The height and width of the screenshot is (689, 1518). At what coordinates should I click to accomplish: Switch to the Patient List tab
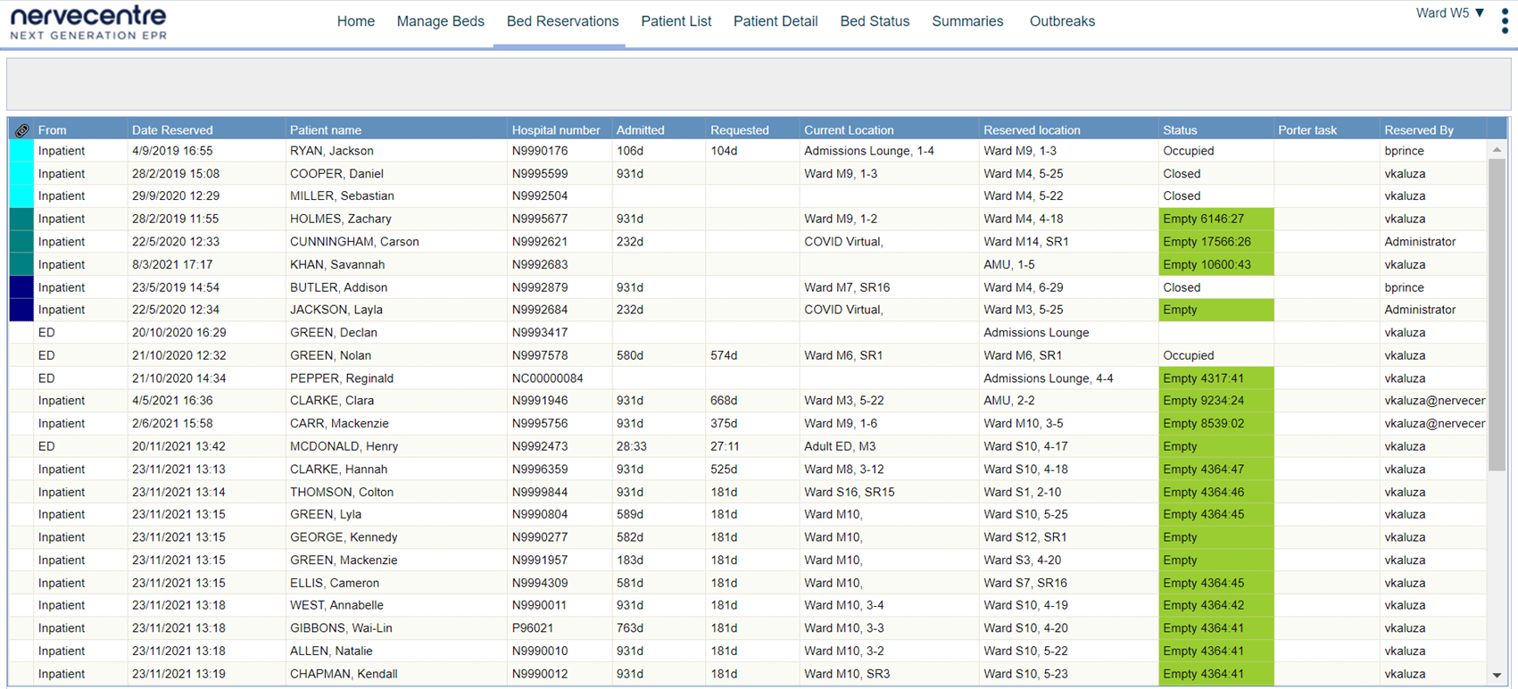tap(676, 21)
